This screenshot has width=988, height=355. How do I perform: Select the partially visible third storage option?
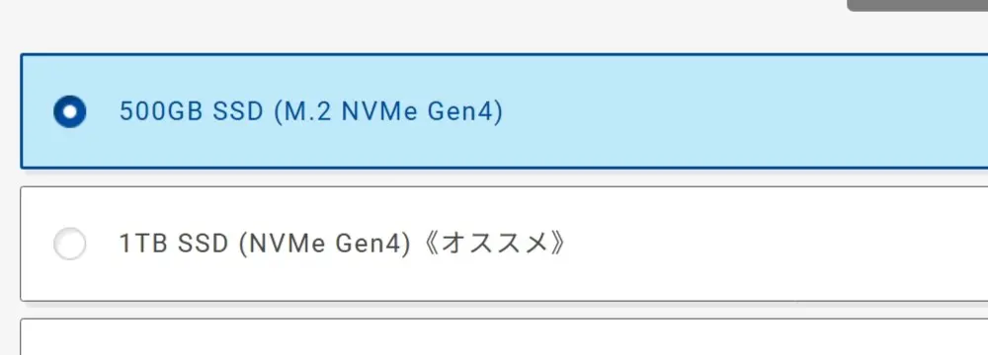pos(504,337)
